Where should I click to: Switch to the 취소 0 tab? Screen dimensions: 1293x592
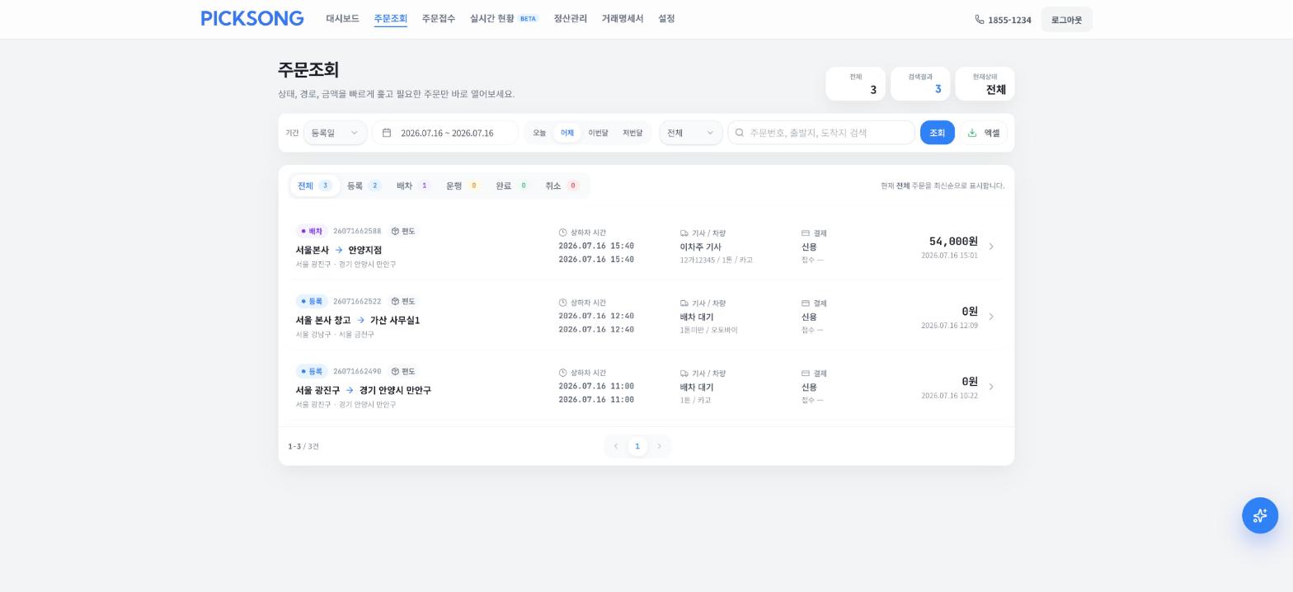562,186
